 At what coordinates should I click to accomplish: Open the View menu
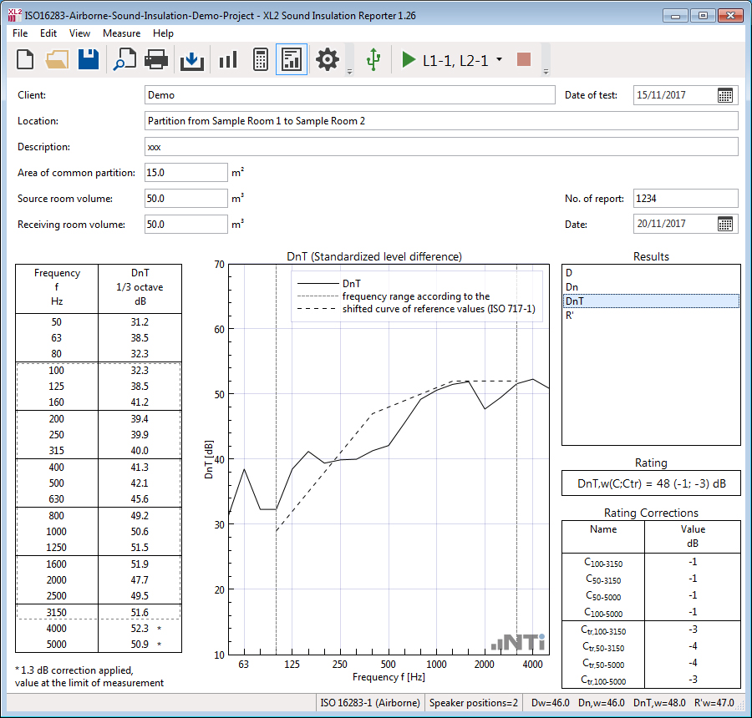[x=79, y=33]
